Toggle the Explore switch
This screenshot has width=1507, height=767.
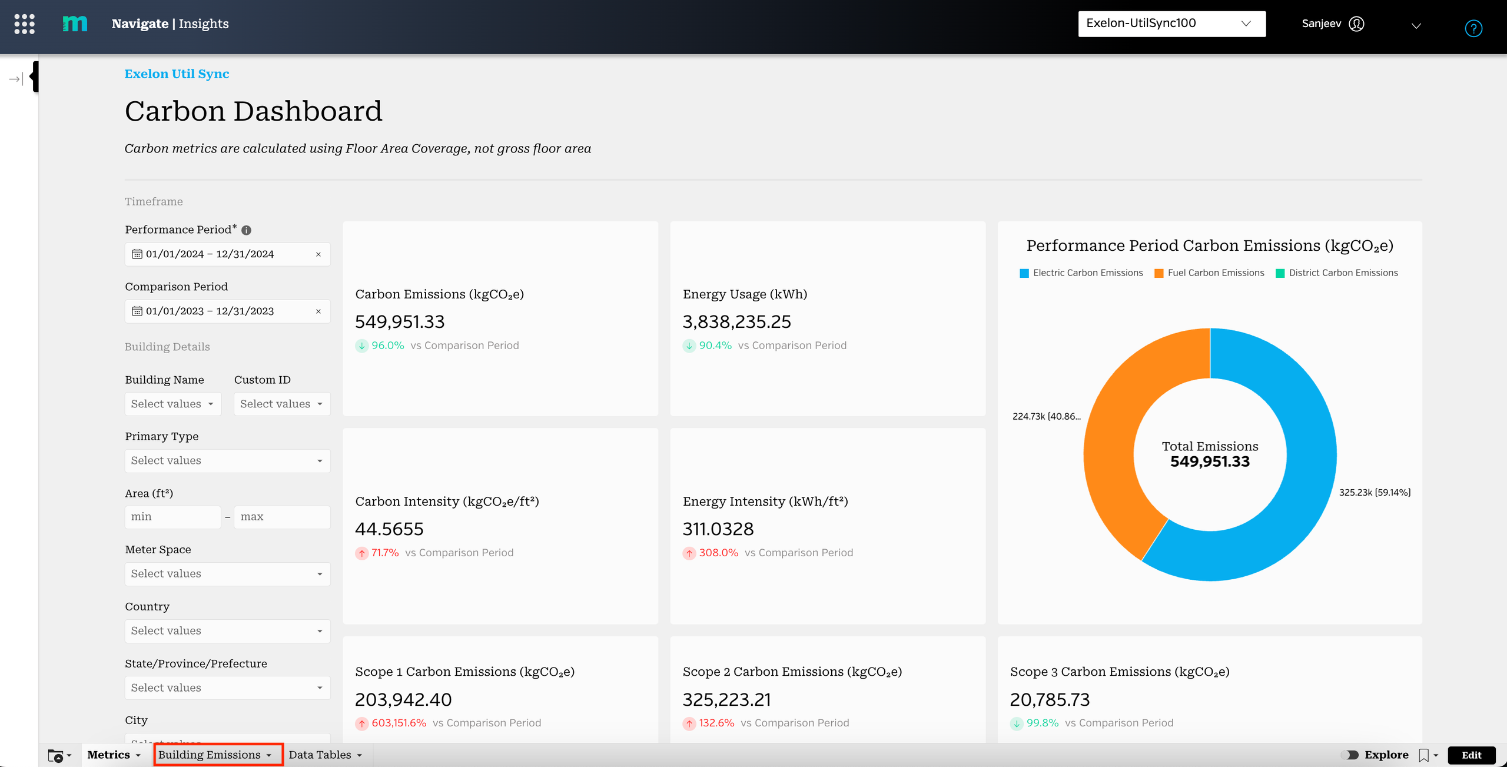coord(1350,755)
